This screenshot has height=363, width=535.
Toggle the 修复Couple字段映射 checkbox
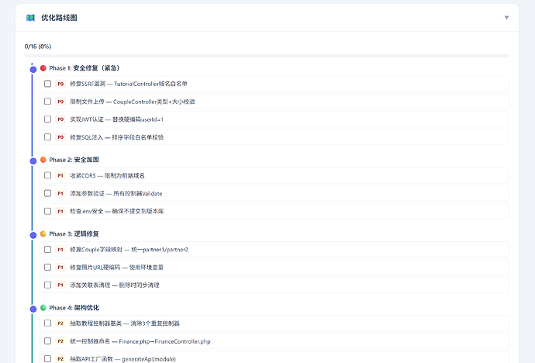[x=48, y=250]
